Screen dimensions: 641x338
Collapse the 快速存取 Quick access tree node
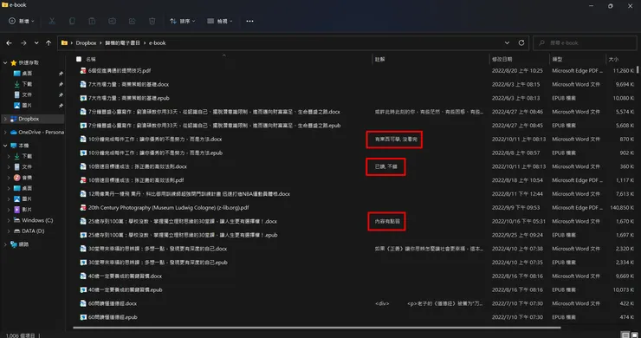click(x=5, y=62)
